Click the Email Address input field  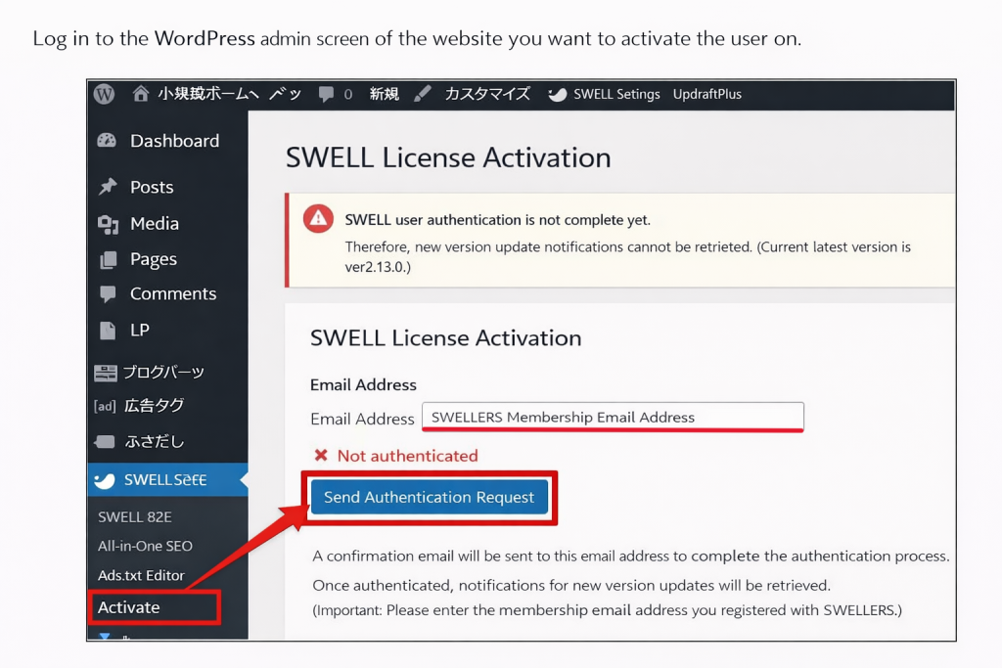point(613,417)
